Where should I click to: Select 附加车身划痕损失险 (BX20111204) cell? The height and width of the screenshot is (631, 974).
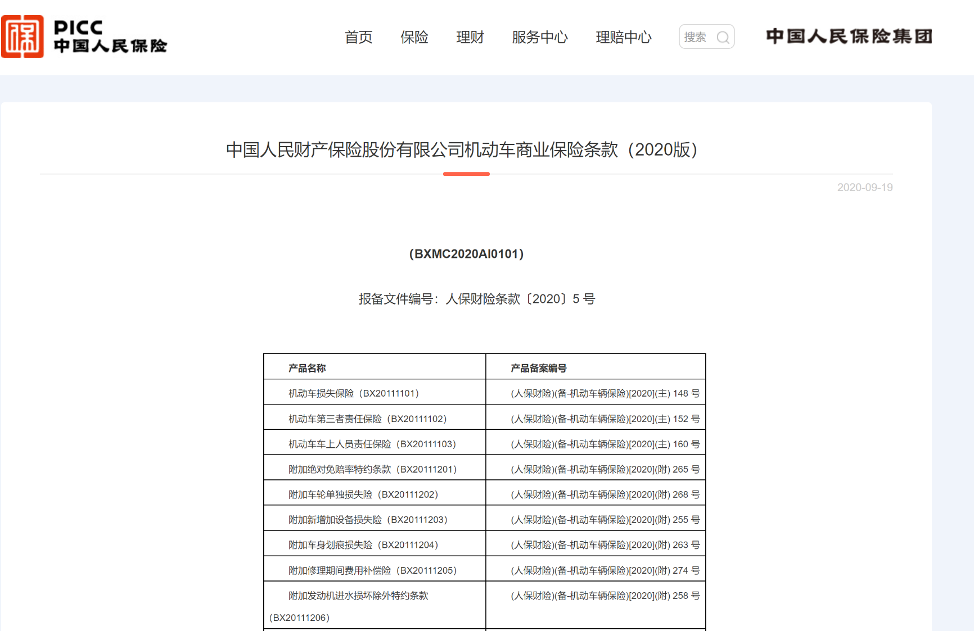(x=375, y=544)
